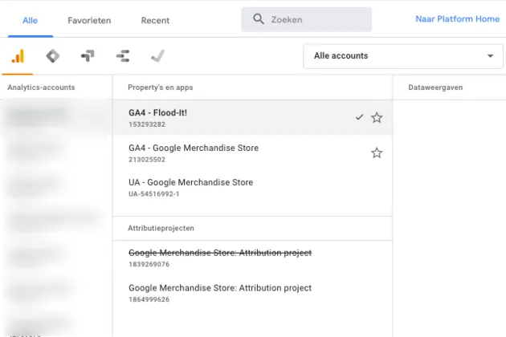Click property ID 213025502
The image size is (506, 337).
click(147, 160)
